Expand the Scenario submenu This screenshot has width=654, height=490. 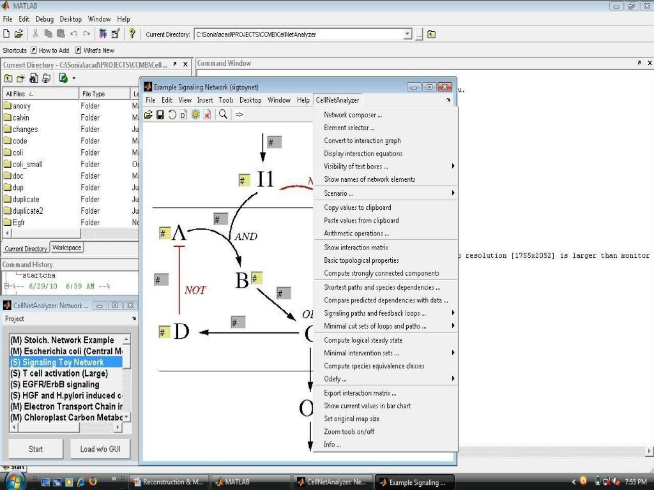click(453, 193)
